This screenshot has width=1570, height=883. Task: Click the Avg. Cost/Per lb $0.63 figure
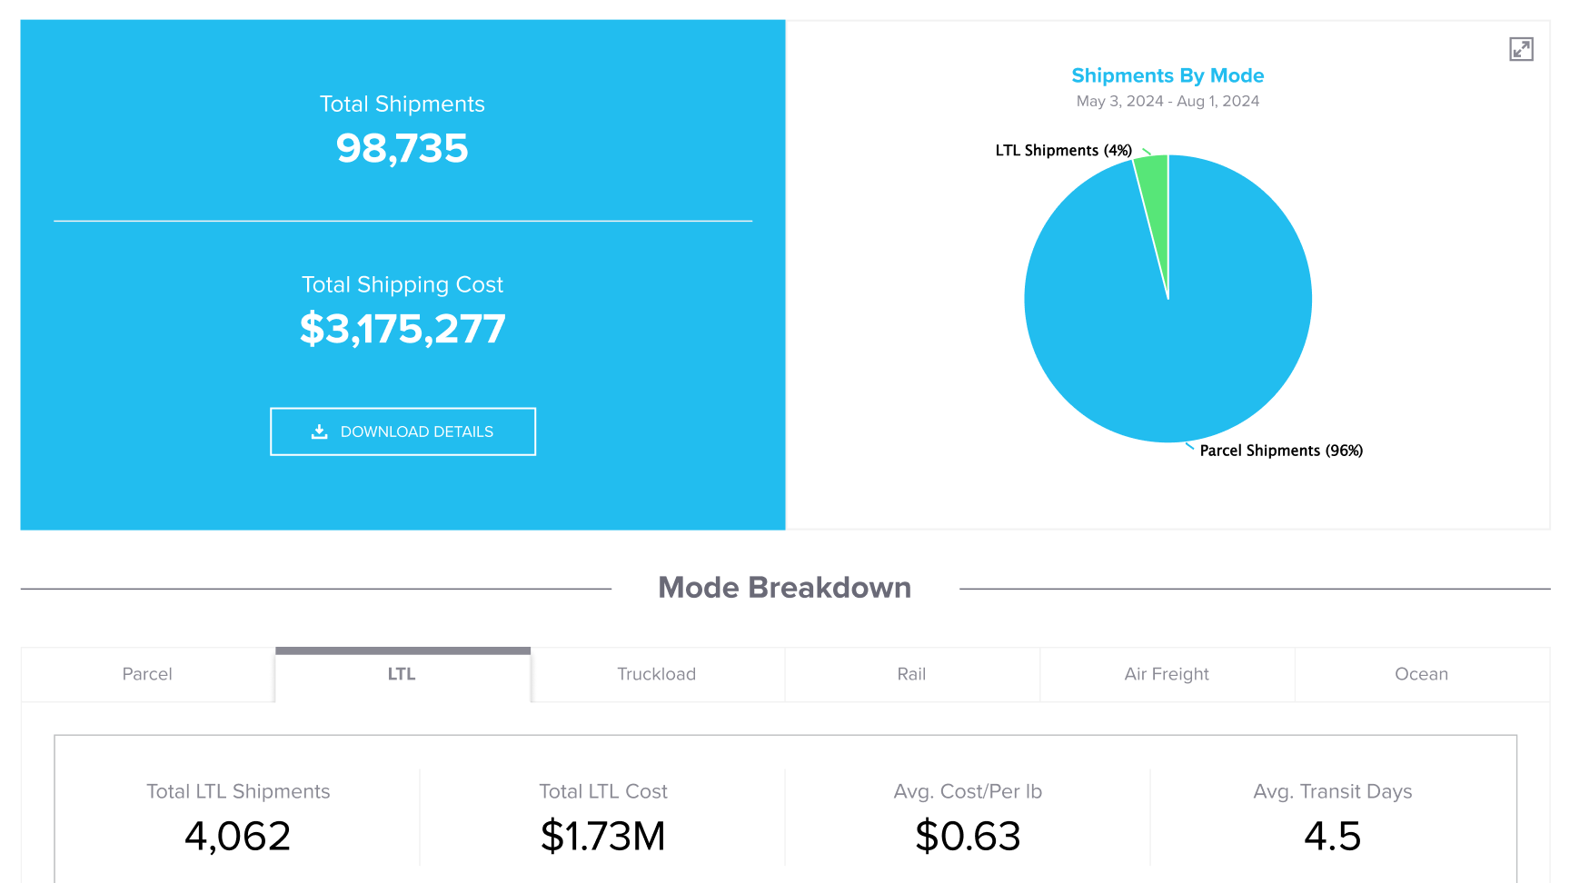(968, 836)
